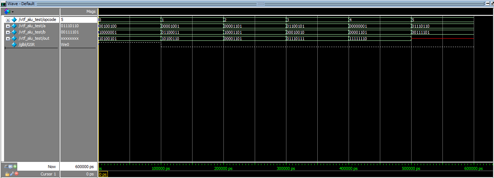Expand the /vtf_alu_test/a signal bus
494x178 pixels.
8,26
